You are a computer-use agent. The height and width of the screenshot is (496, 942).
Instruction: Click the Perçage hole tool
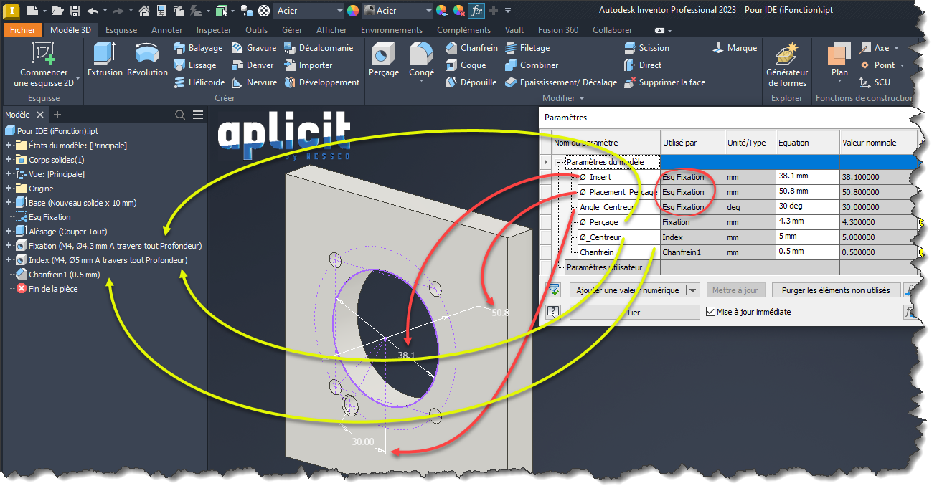[x=383, y=54]
